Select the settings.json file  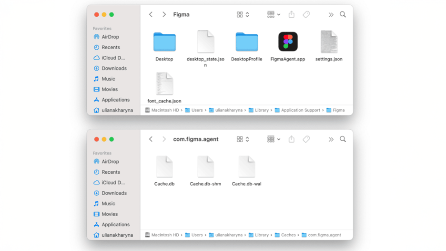click(329, 42)
